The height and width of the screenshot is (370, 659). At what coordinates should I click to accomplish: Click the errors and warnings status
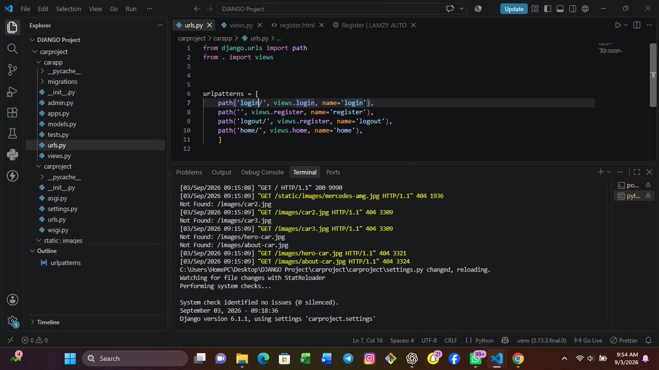coord(35,340)
